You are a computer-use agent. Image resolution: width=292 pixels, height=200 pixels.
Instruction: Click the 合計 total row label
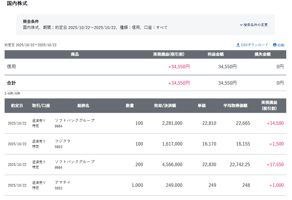[11, 83]
